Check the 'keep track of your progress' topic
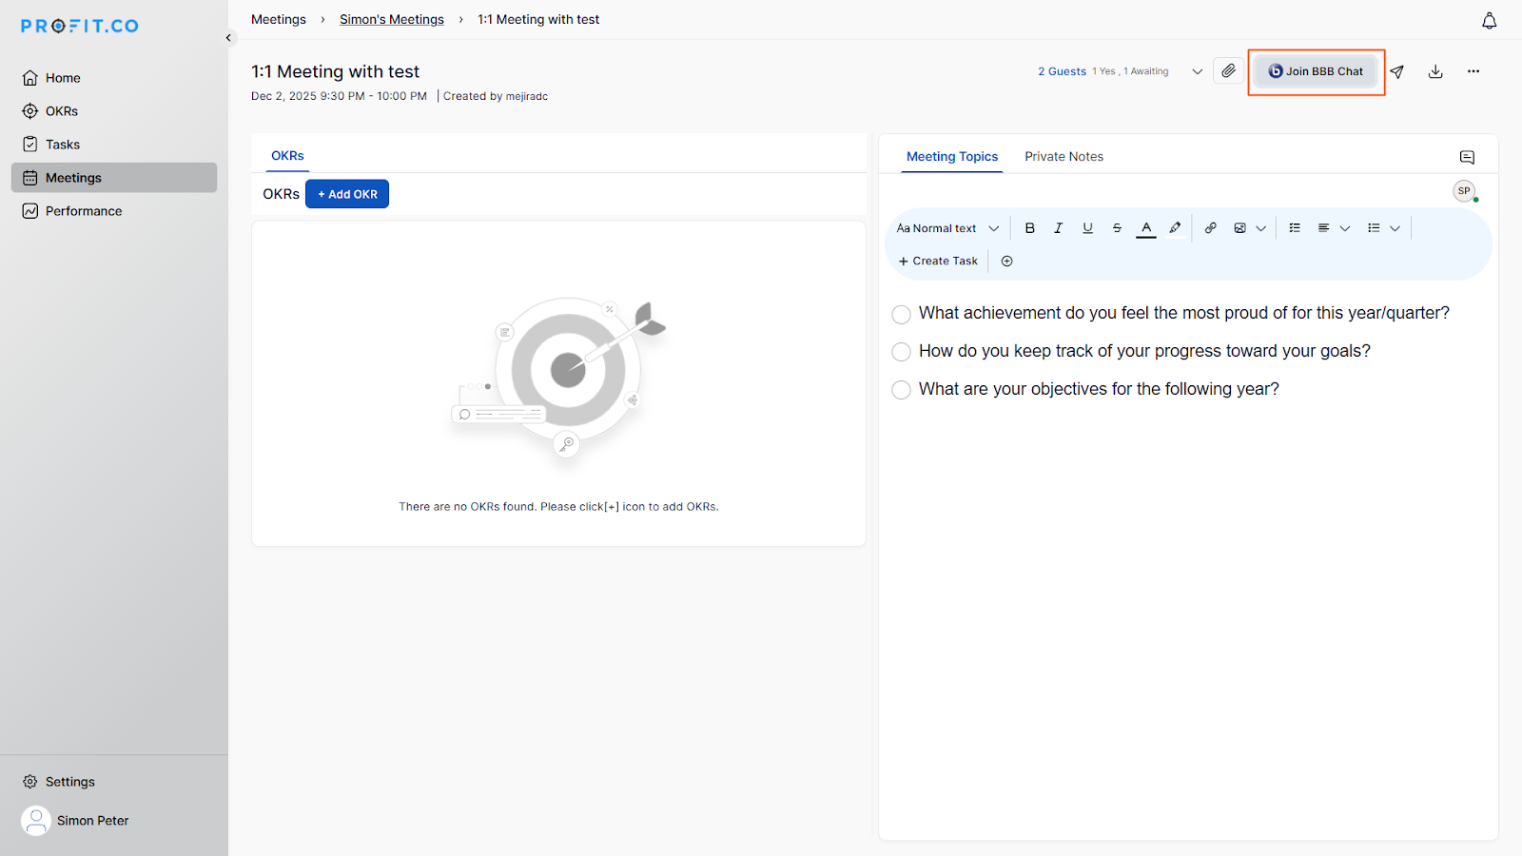Image resolution: width=1522 pixels, height=856 pixels. (x=901, y=352)
